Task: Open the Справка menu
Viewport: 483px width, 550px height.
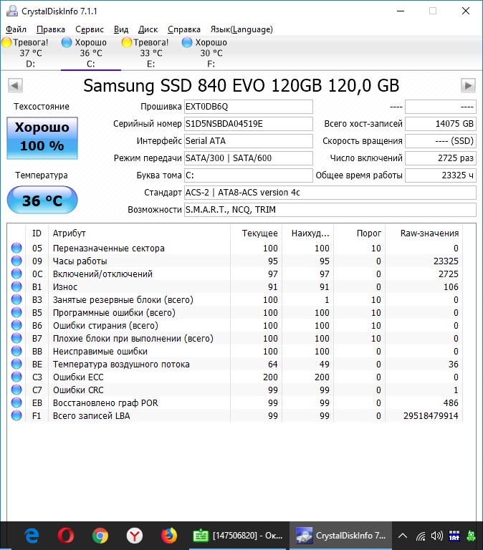Action: point(184,29)
